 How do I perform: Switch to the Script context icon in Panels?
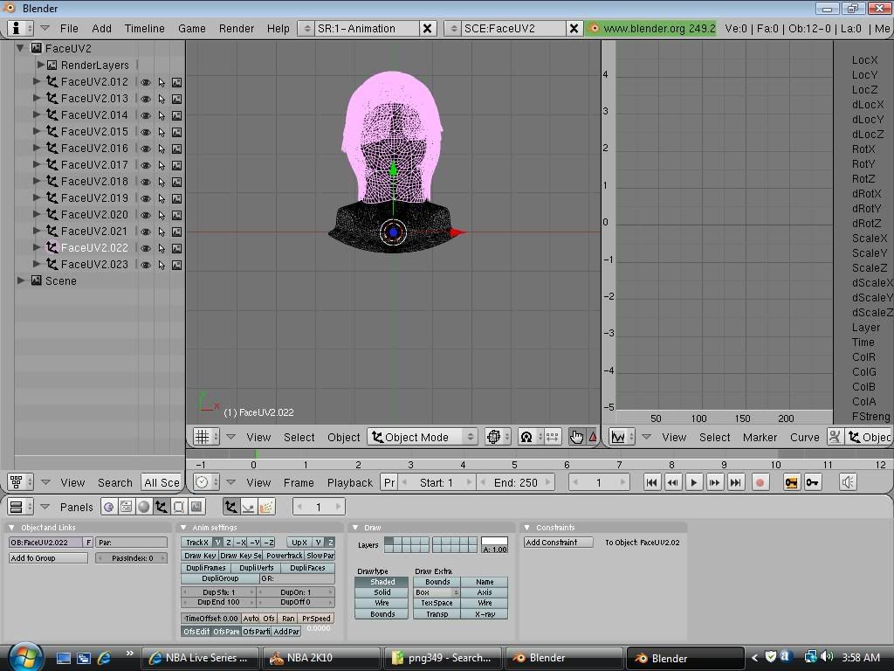[126, 507]
